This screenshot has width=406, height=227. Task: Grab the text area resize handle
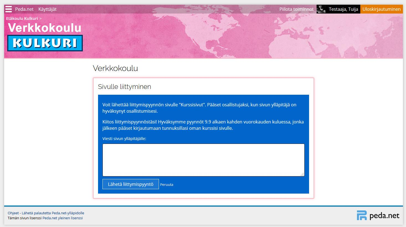pyautogui.click(x=302, y=174)
